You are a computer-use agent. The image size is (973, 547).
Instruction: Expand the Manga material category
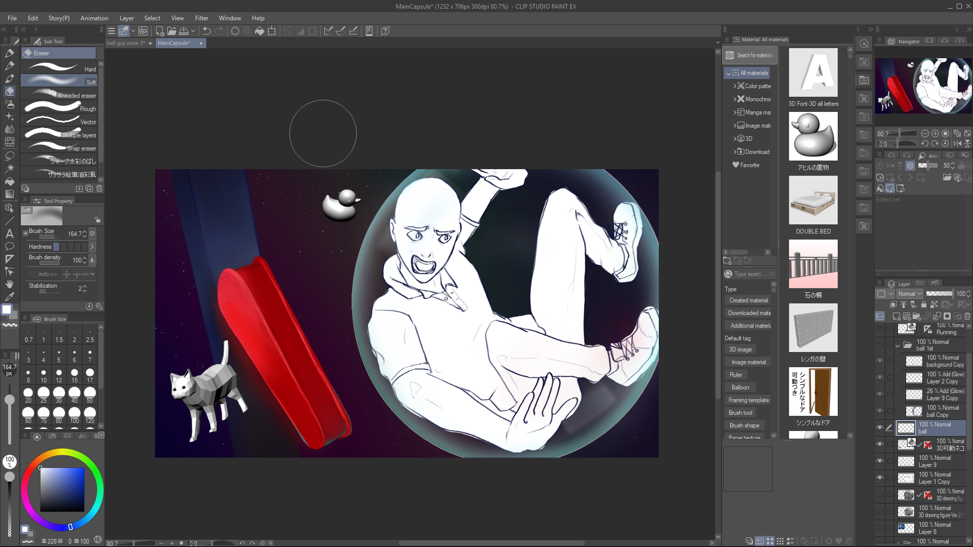735,112
